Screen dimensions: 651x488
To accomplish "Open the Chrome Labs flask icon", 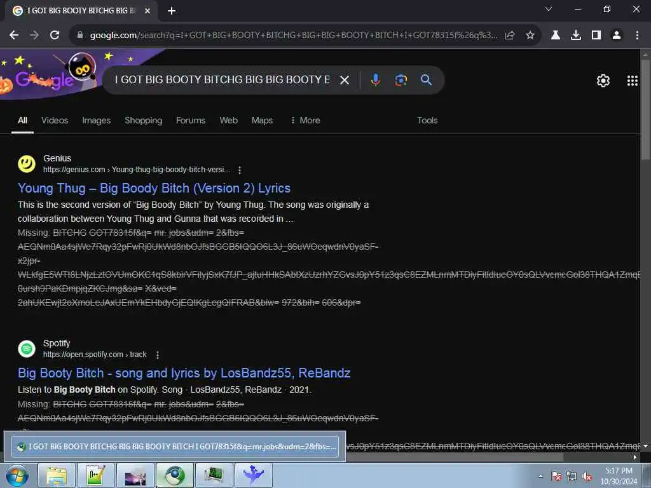I will [x=555, y=36].
